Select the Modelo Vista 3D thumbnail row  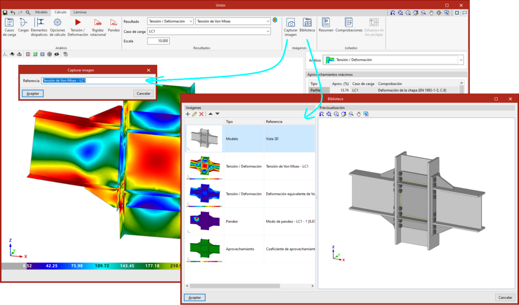point(250,139)
